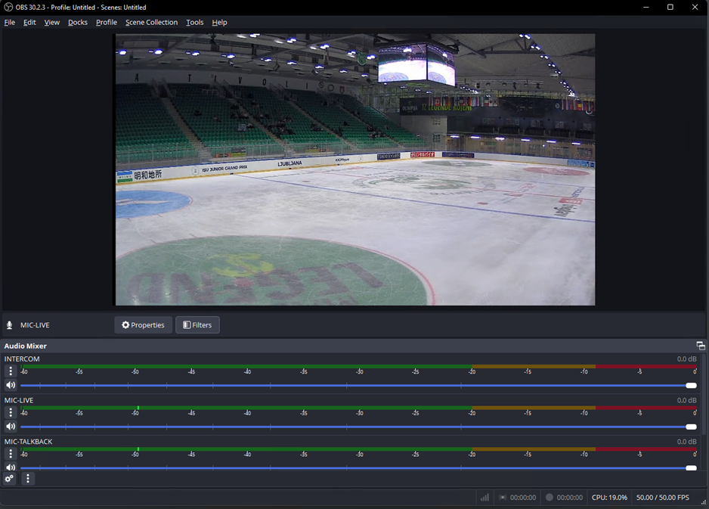
Task: Click the live video preview area
Action: coord(354,169)
